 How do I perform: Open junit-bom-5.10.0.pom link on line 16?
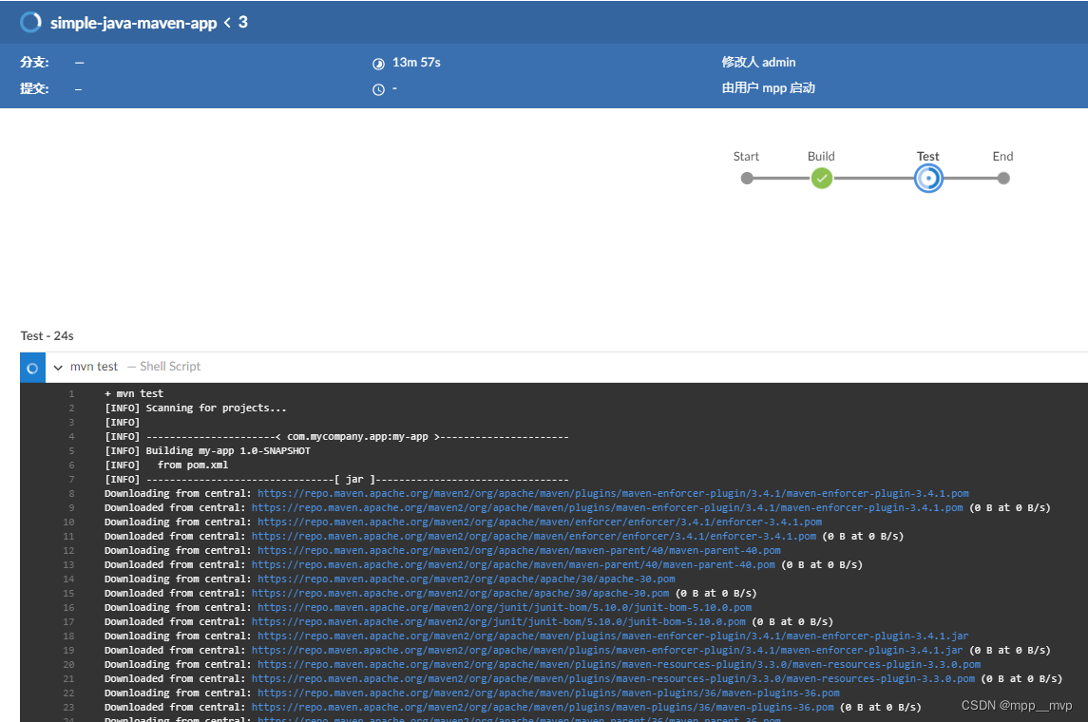click(x=505, y=607)
